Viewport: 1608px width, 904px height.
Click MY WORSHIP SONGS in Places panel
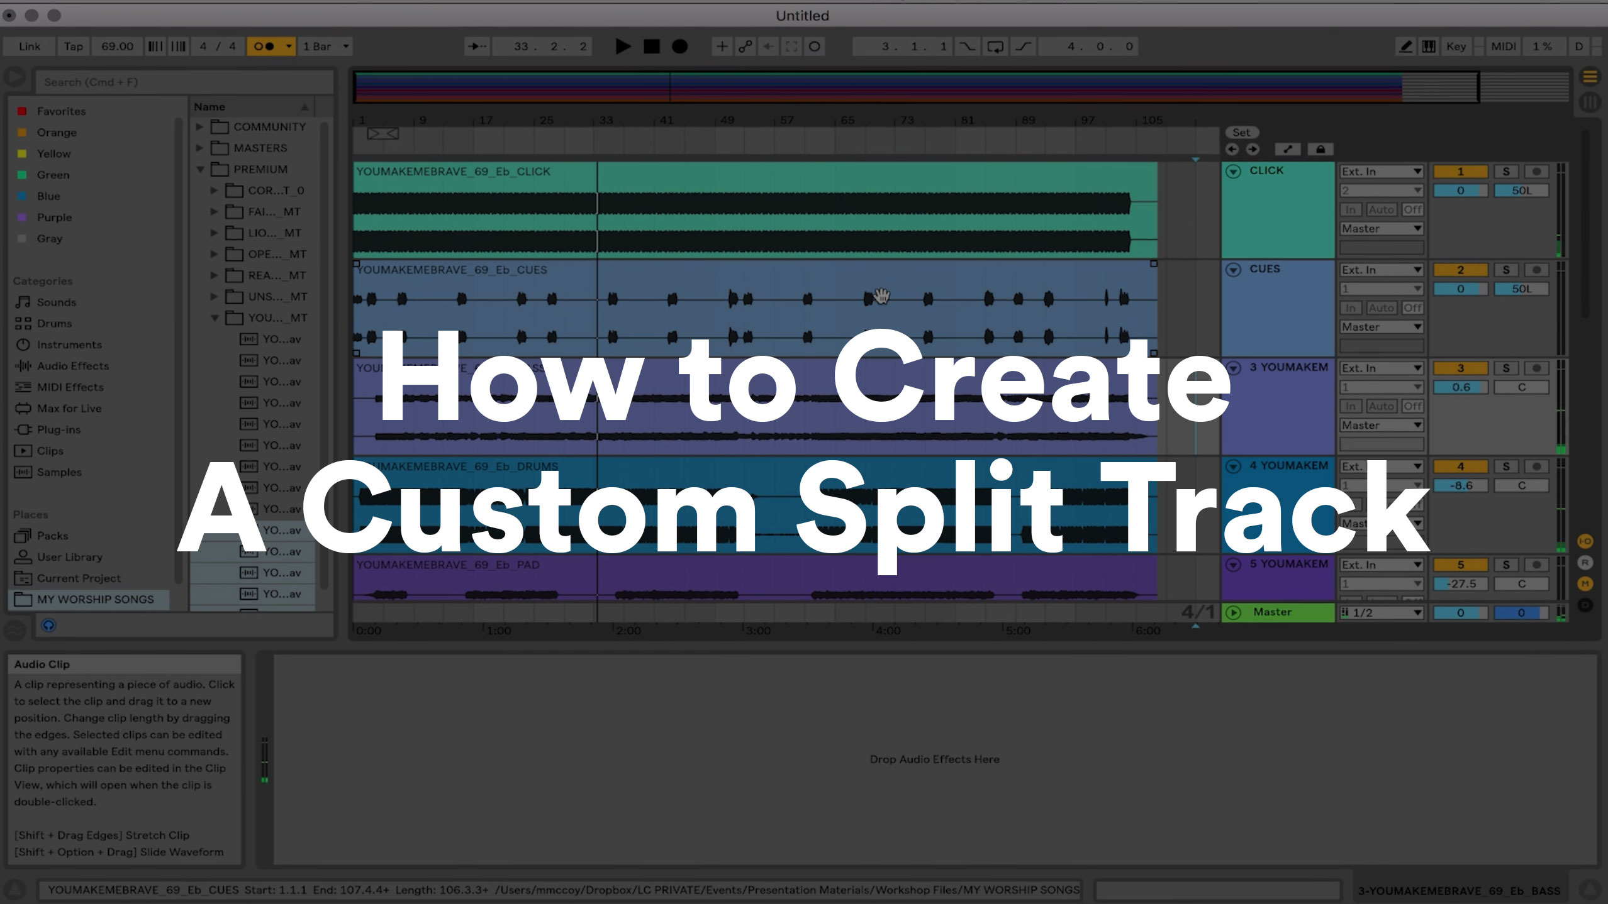click(x=96, y=598)
